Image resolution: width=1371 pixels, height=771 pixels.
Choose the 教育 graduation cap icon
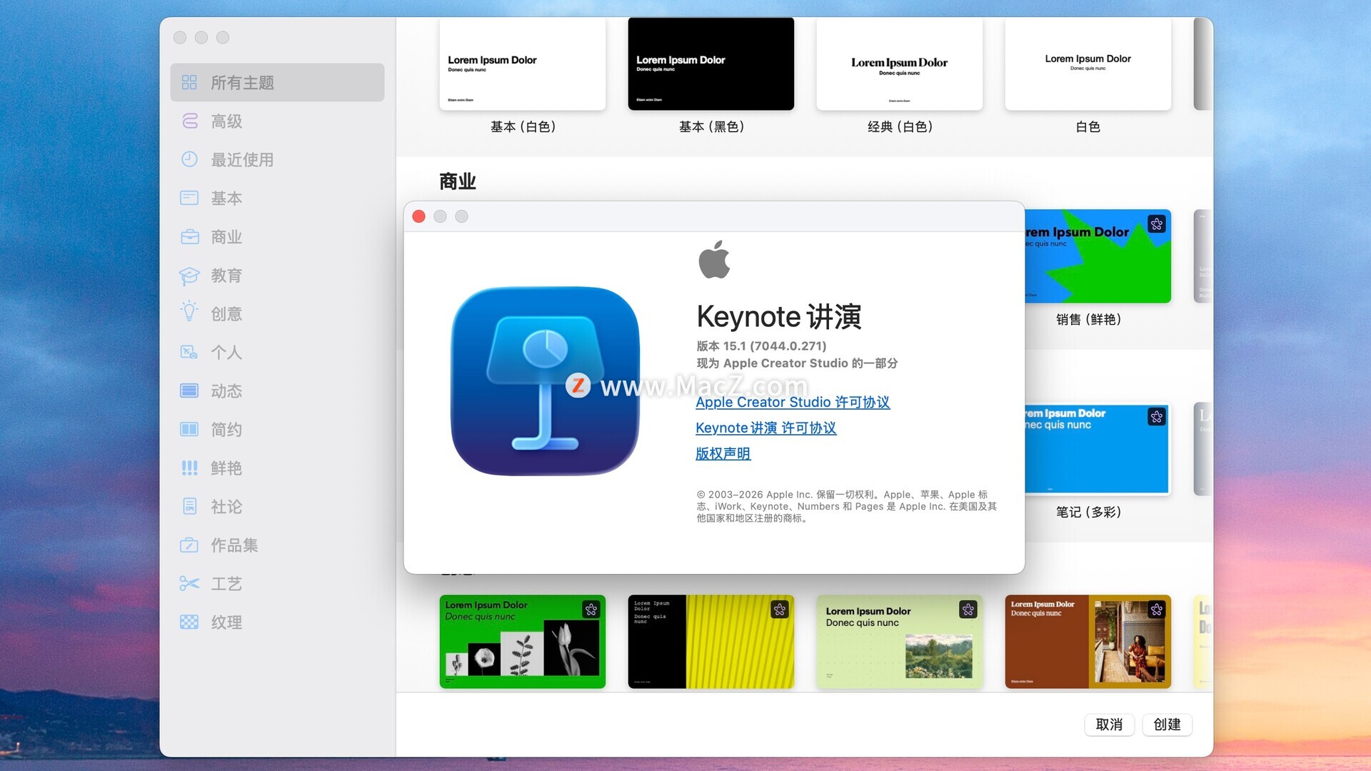pyautogui.click(x=189, y=276)
